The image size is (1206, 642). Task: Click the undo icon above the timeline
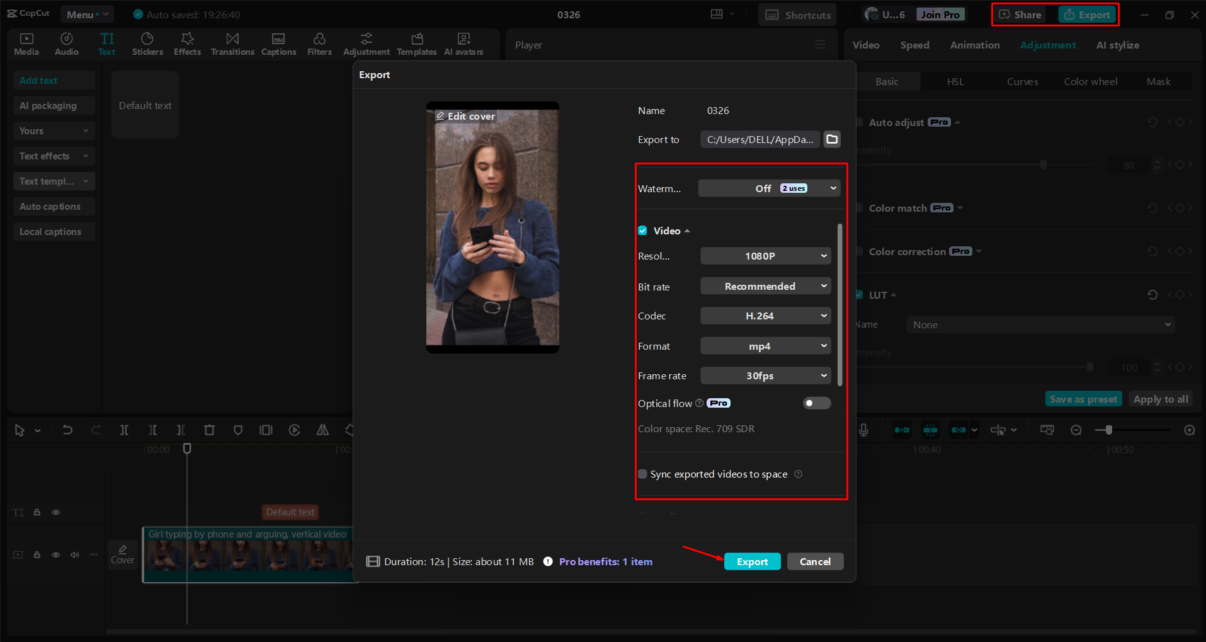point(67,430)
